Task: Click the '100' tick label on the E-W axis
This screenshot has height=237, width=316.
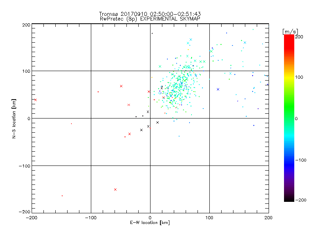Action: pyautogui.click(x=209, y=218)
